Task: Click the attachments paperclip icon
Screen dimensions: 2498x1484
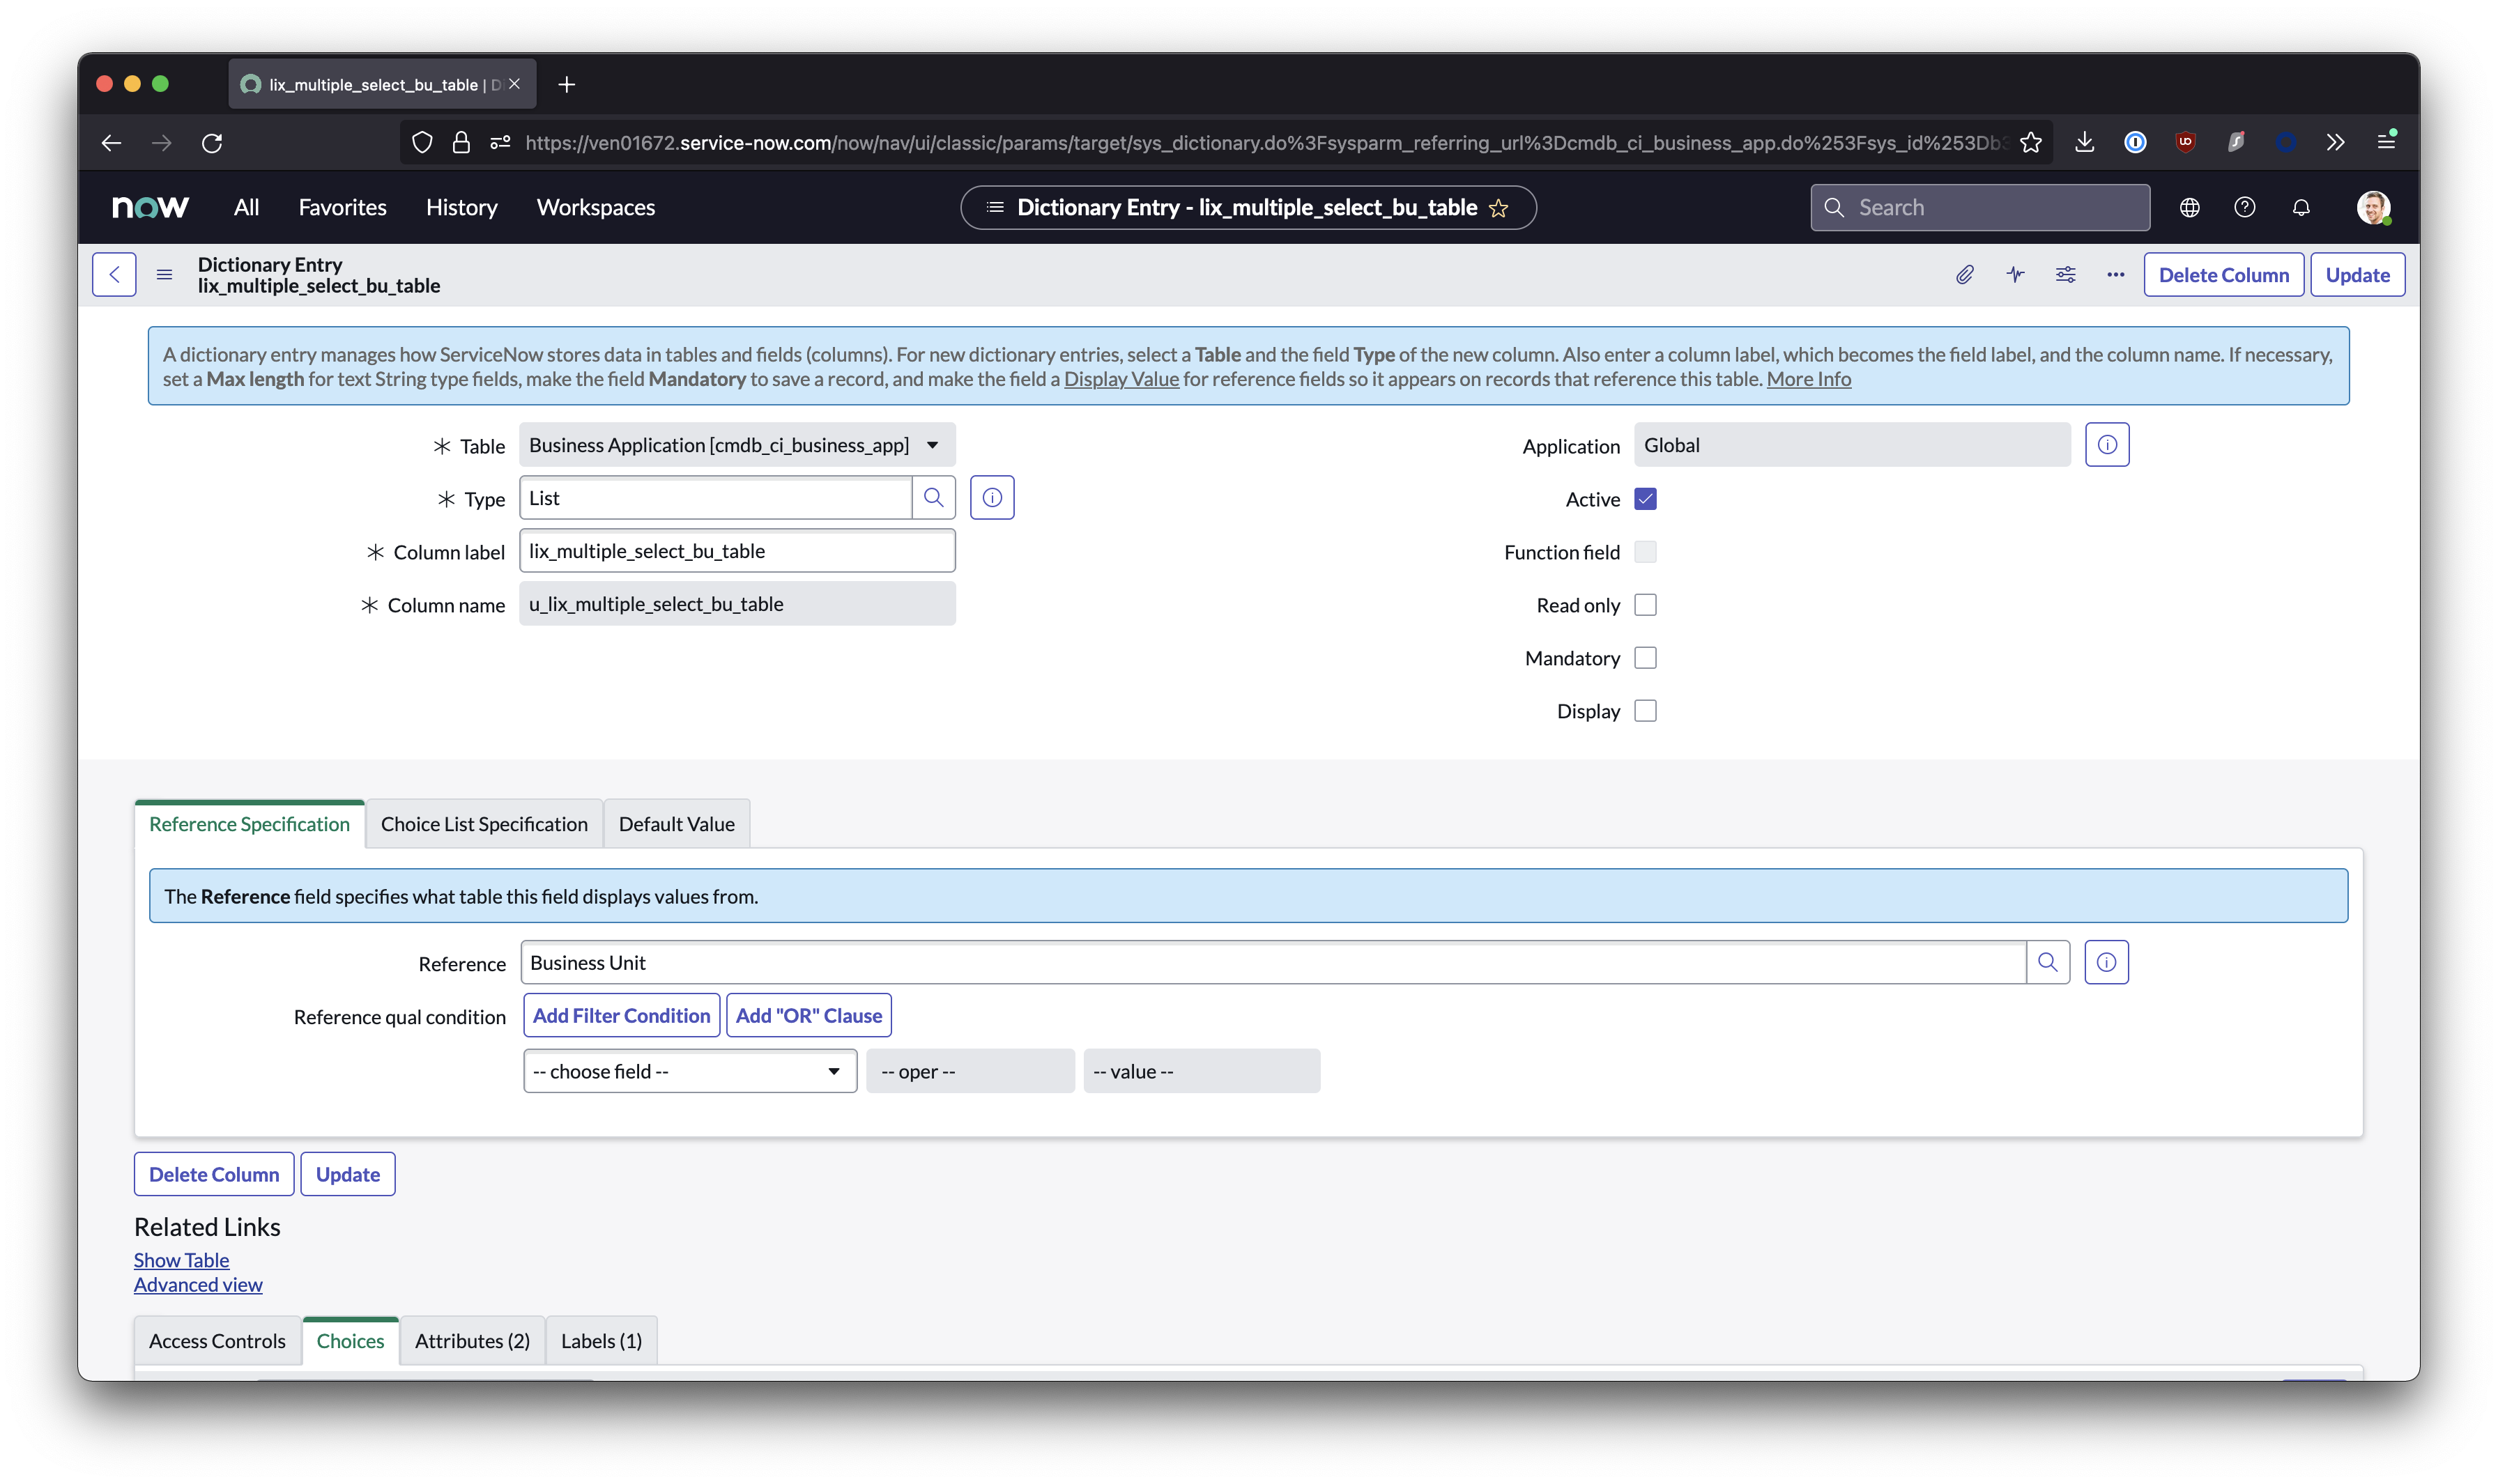Action: tap(1965, 275)
